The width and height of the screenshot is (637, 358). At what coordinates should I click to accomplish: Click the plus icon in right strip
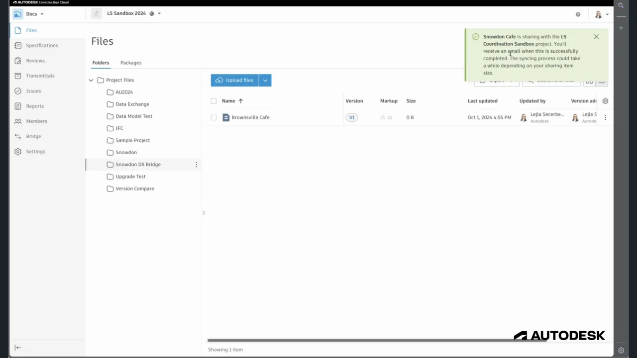coord(621,28)
